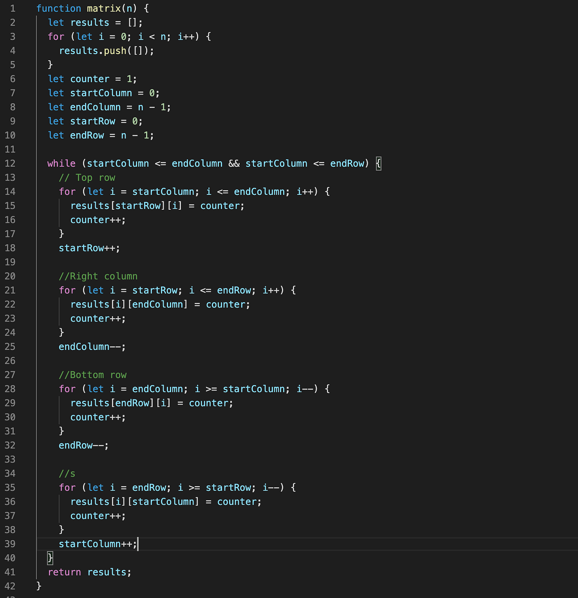Click line number 12
Screen dimensions: 578x598
[10, 163]
